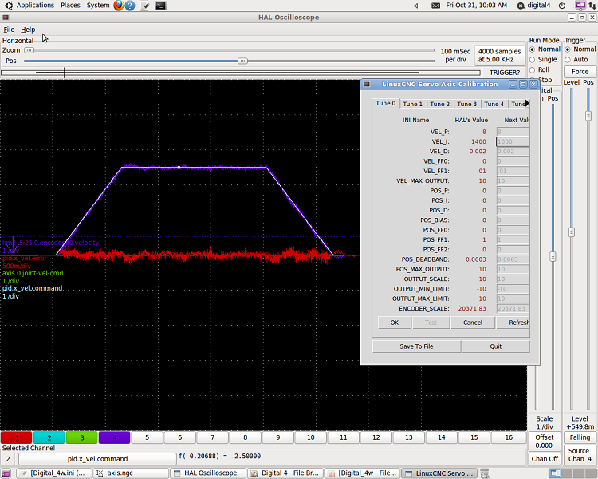This screenshot has width=598, height=479.
Task: Click the clock showing Fri Oct 31
Action: tap(476, 6)
